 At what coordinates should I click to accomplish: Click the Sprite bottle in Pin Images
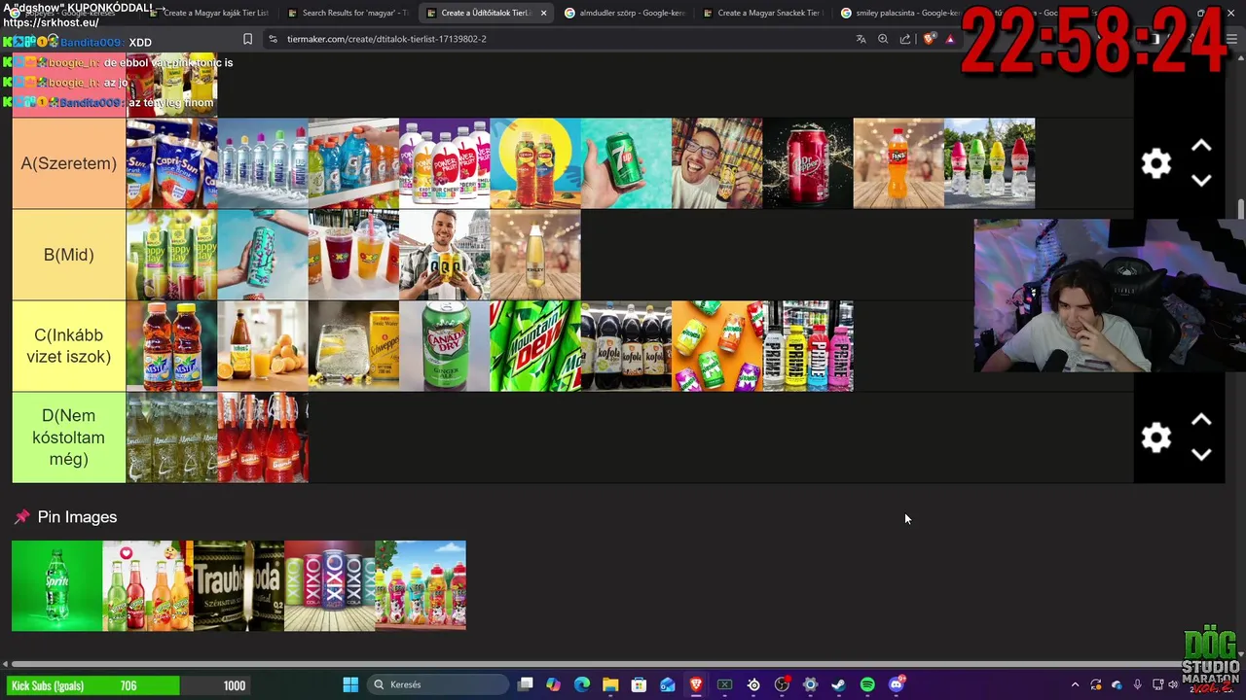pyautogui.click(x=56, y=586)
